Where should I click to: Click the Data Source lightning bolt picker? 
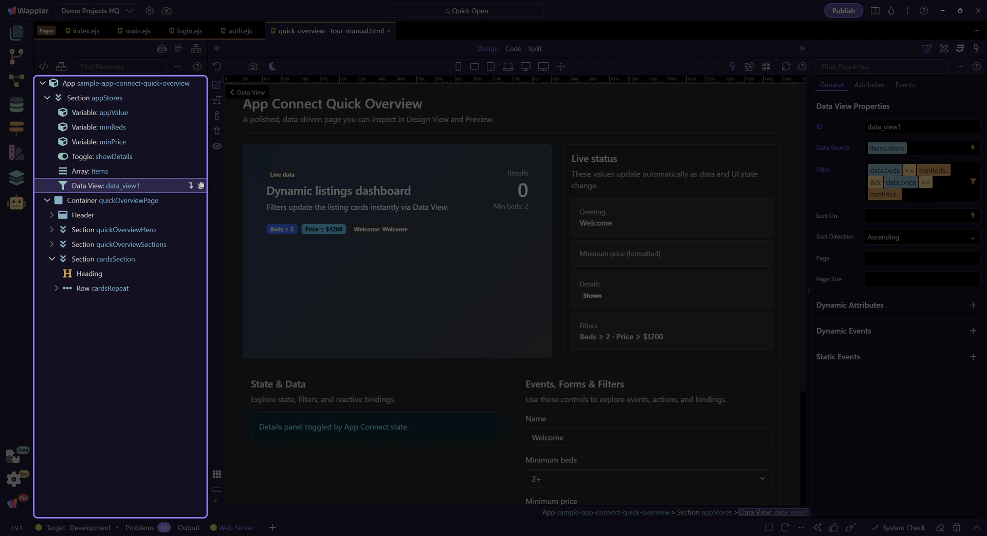pyautogui.click(x=973, y=148)
